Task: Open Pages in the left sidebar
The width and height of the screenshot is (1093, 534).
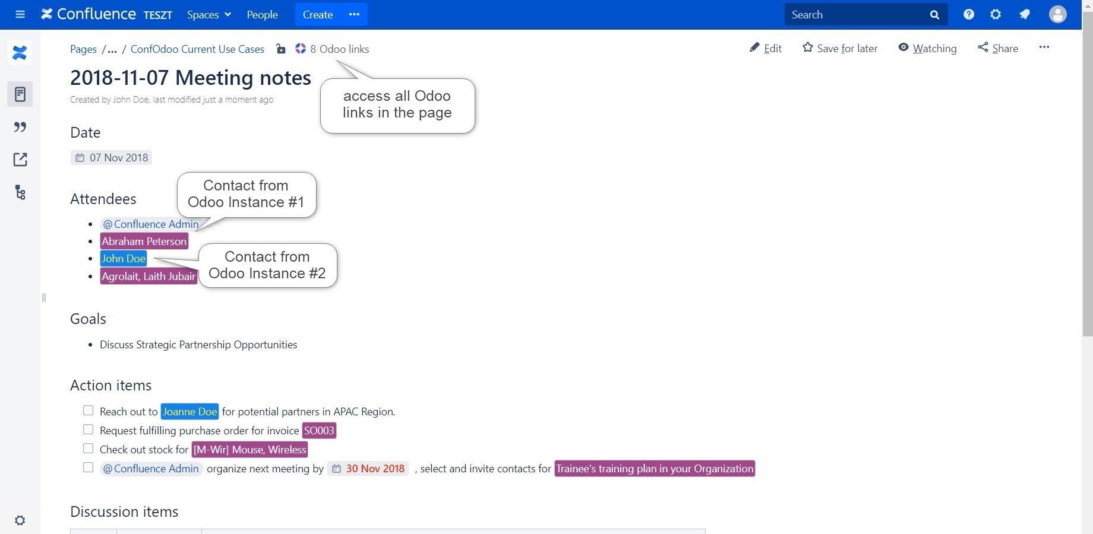Action: (20, 94)
